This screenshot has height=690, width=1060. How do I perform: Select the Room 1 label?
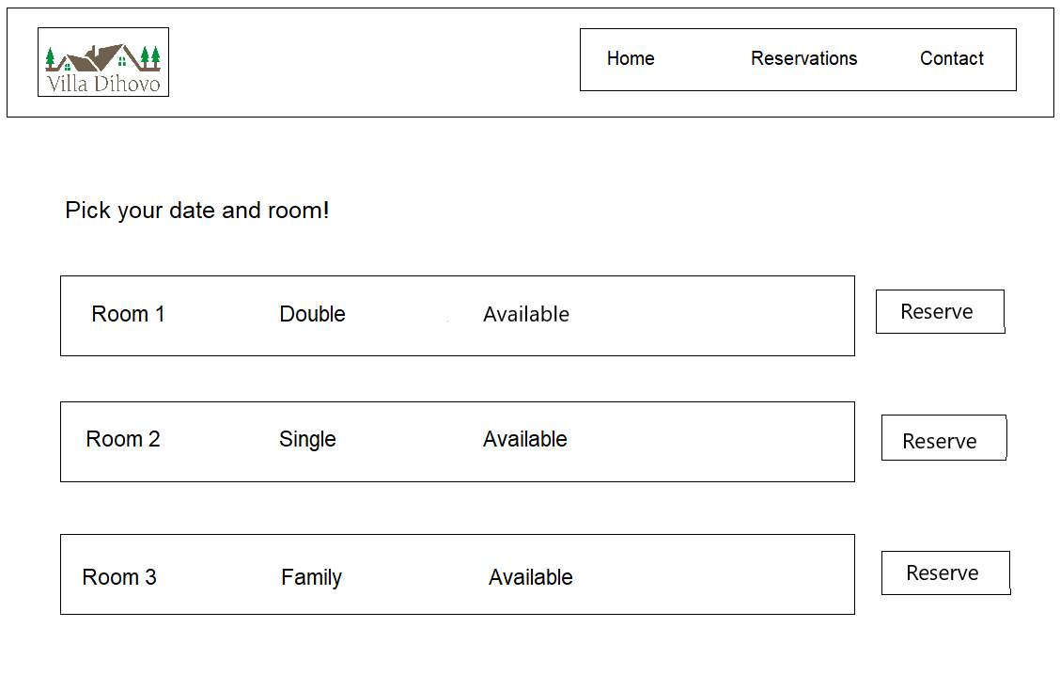[x=128, y=315]
